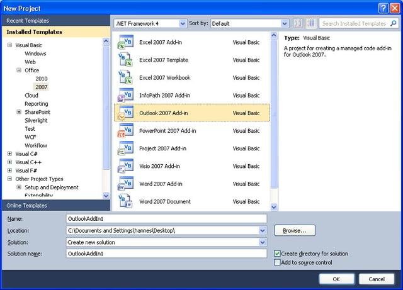Select the Project 2007 Add-in icon
The image size is (403, 290).
(125, 148)
